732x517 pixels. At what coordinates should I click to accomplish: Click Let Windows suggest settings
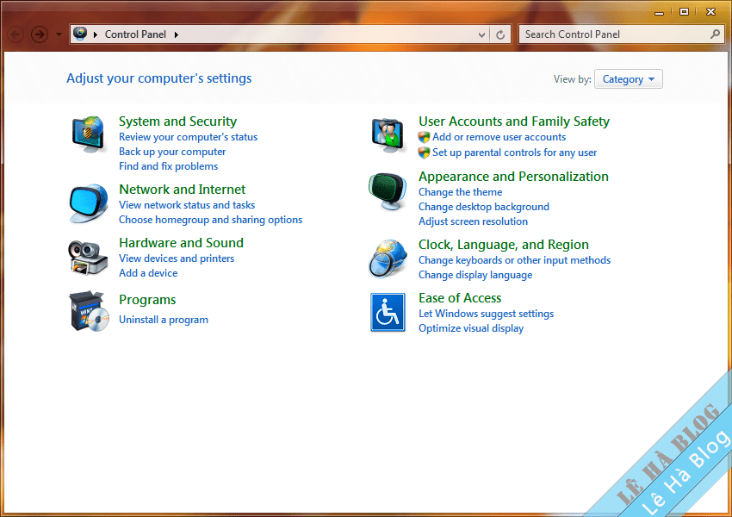pos(486,314)
